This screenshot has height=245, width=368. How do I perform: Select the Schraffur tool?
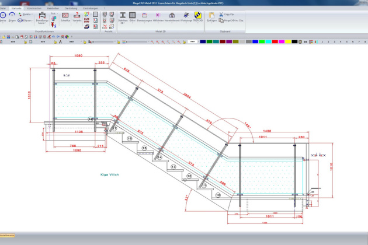coord(65,16)
